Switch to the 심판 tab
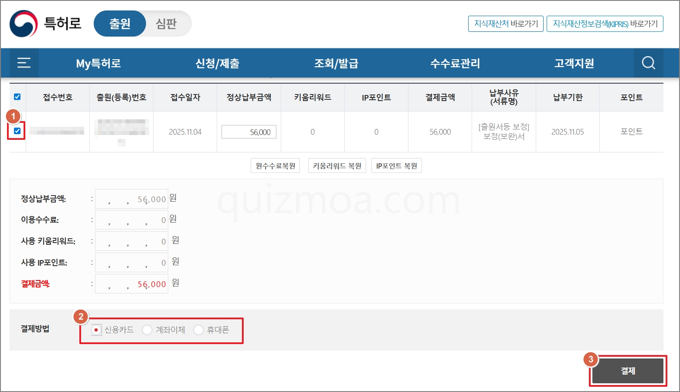680x392 pixels. pos(167,24)
